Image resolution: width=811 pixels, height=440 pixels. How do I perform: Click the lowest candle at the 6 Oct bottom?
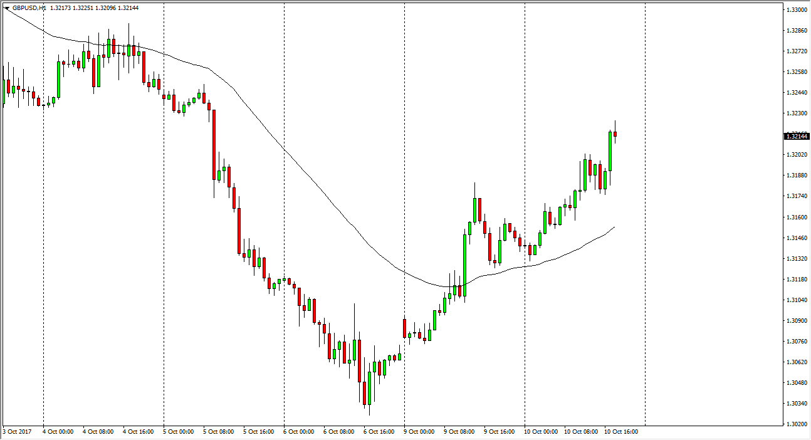coord(365,393)
